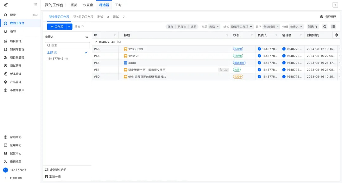
Task: Open the list view options icon
Action: [333, 27]
